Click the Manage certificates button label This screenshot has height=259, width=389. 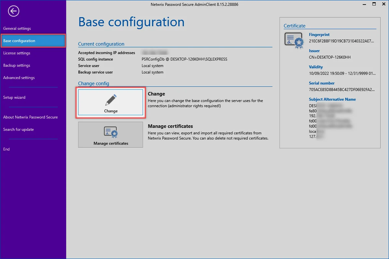click(x=111, y=143)
